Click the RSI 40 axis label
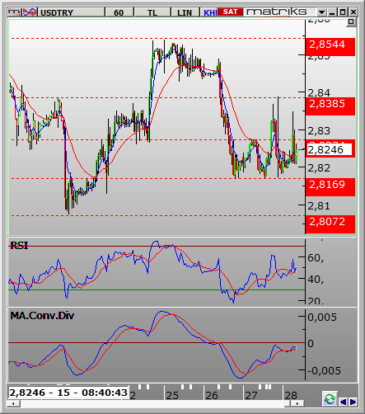The width and height of the screenshot is (365, 414). 316,280
